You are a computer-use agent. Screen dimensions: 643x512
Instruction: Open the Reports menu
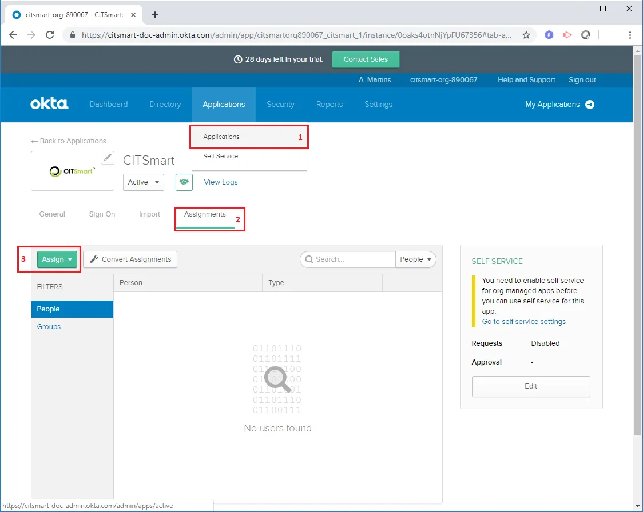click(x=330, y=105)
